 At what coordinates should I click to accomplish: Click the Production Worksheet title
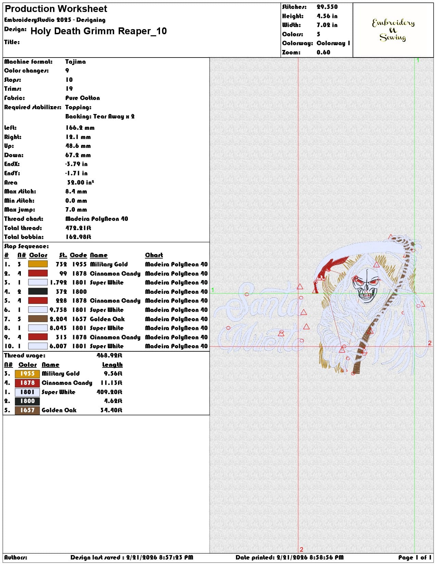56,9
